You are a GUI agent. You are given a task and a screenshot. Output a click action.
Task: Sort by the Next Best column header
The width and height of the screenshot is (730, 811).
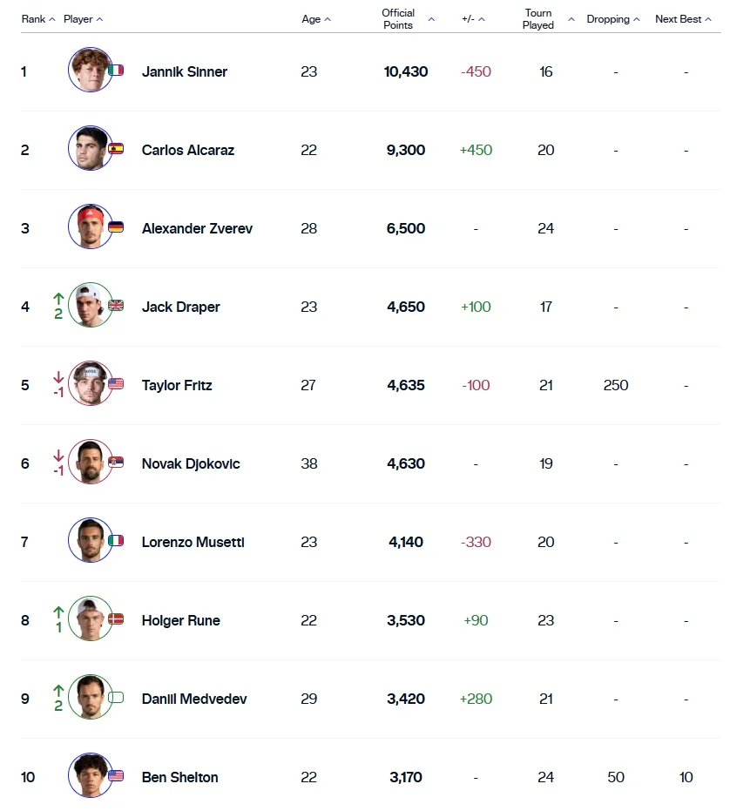coord(683,19)
